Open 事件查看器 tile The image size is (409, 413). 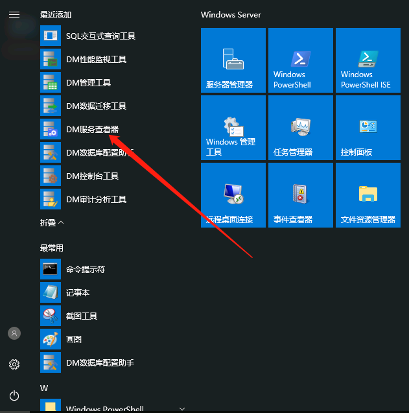[301, 195]
